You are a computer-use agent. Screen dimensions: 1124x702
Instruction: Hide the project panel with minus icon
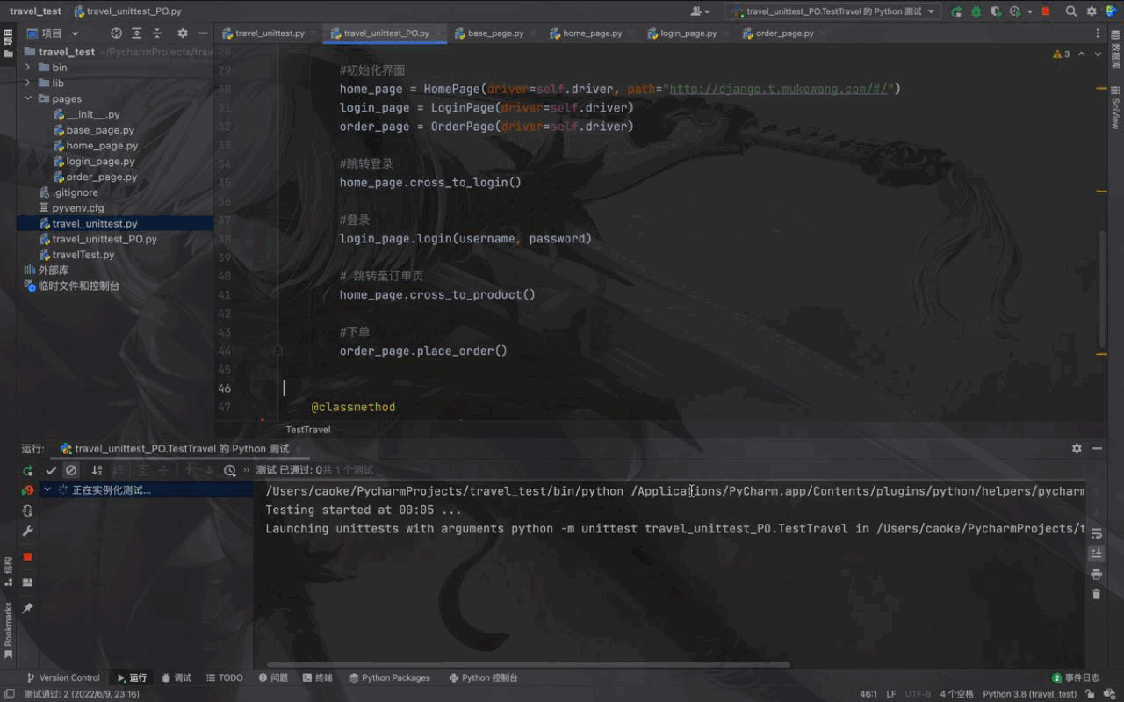coord(203,33)
